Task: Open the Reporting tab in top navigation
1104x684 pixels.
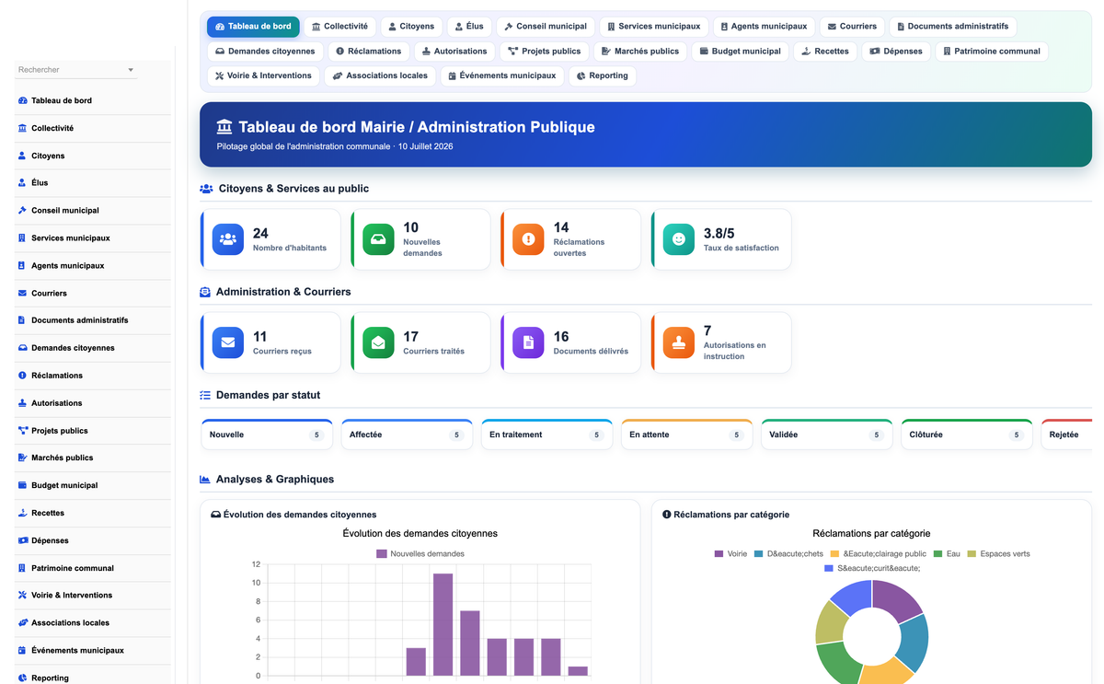Action: point(602,75)
